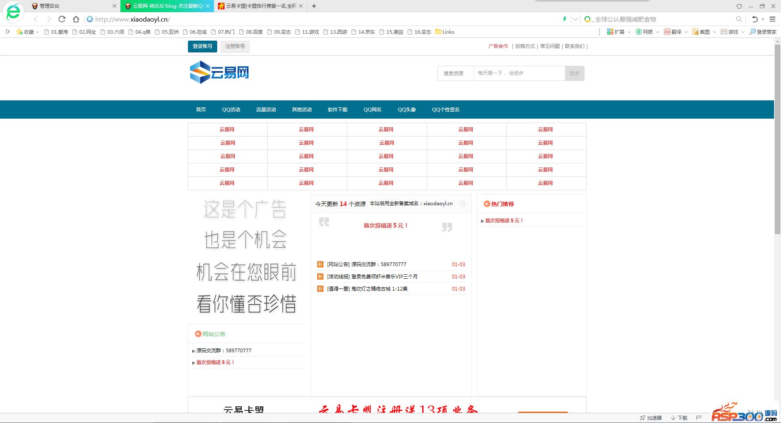Click the undo closed tab arrow icon
This screenshot has height=423, width=781.
pos(755,19)
